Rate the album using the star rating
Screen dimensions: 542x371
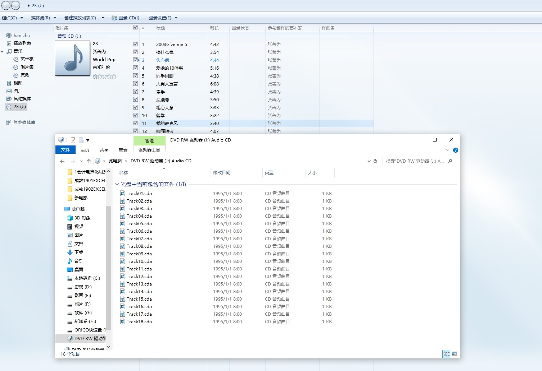(x=104, y=76)
